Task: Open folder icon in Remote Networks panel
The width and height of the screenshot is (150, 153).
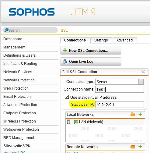Action: [x=133, y=147]
